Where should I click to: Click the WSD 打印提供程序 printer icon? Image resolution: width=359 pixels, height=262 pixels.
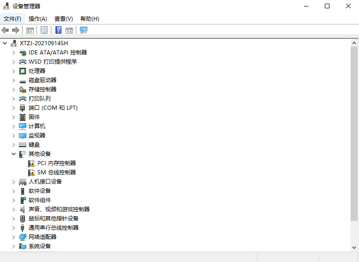[x=23, y=62]
